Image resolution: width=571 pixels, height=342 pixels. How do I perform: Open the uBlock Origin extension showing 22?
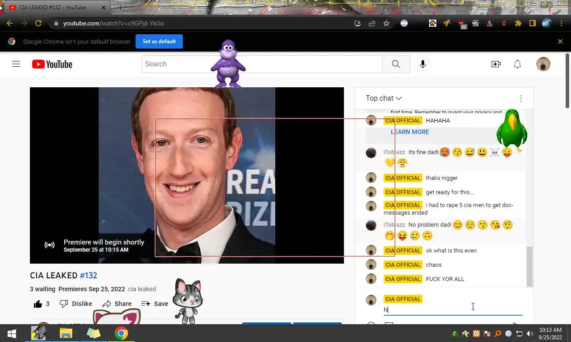point(462,24)
